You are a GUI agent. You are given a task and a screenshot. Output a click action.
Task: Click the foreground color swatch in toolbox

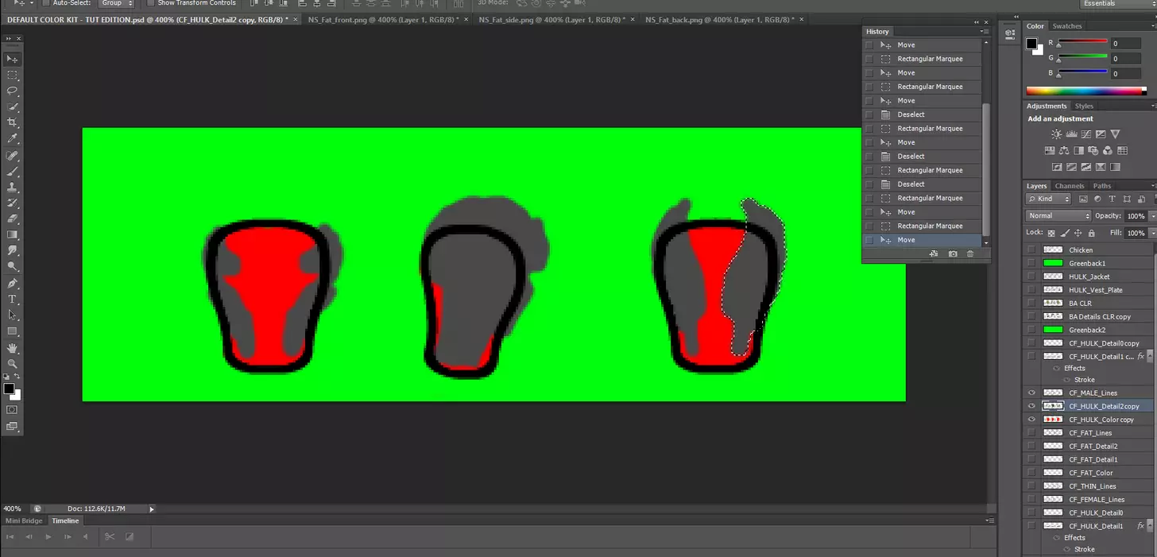9,389
